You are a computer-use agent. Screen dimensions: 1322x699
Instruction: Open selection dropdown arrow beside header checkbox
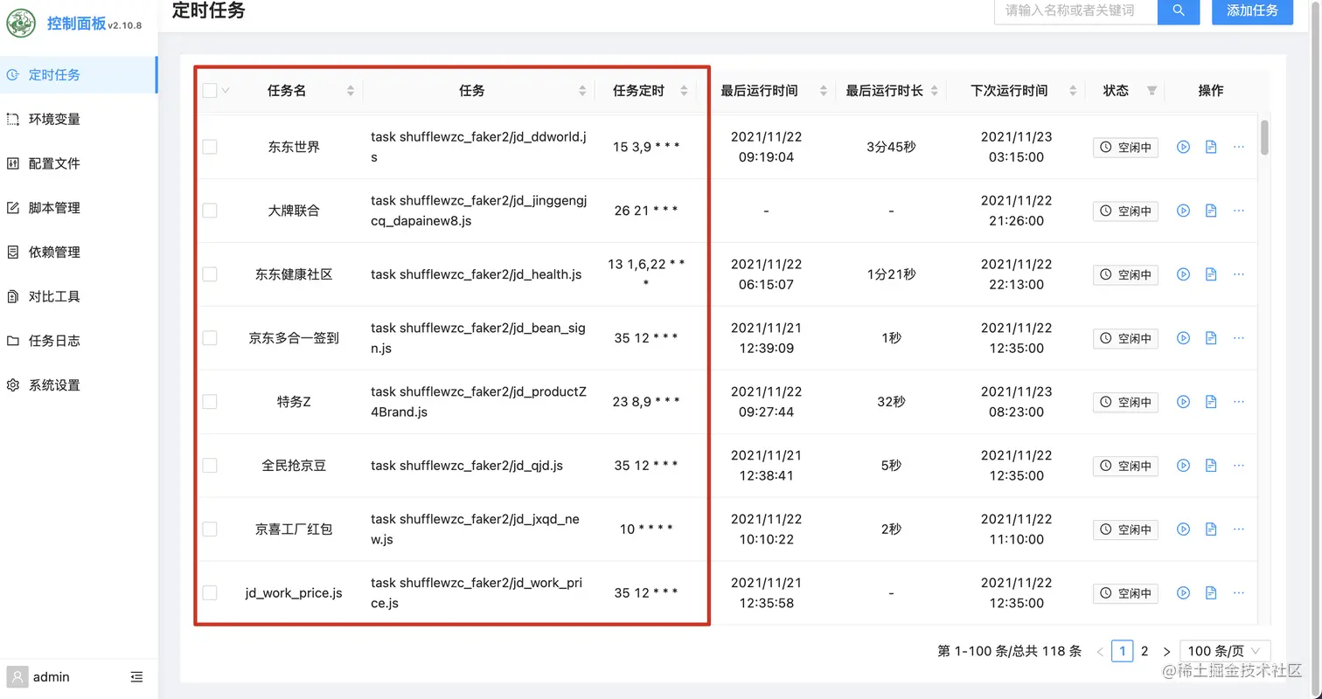click(x=226, y=90)
